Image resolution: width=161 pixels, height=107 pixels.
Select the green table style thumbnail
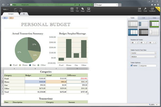[154, 24]
